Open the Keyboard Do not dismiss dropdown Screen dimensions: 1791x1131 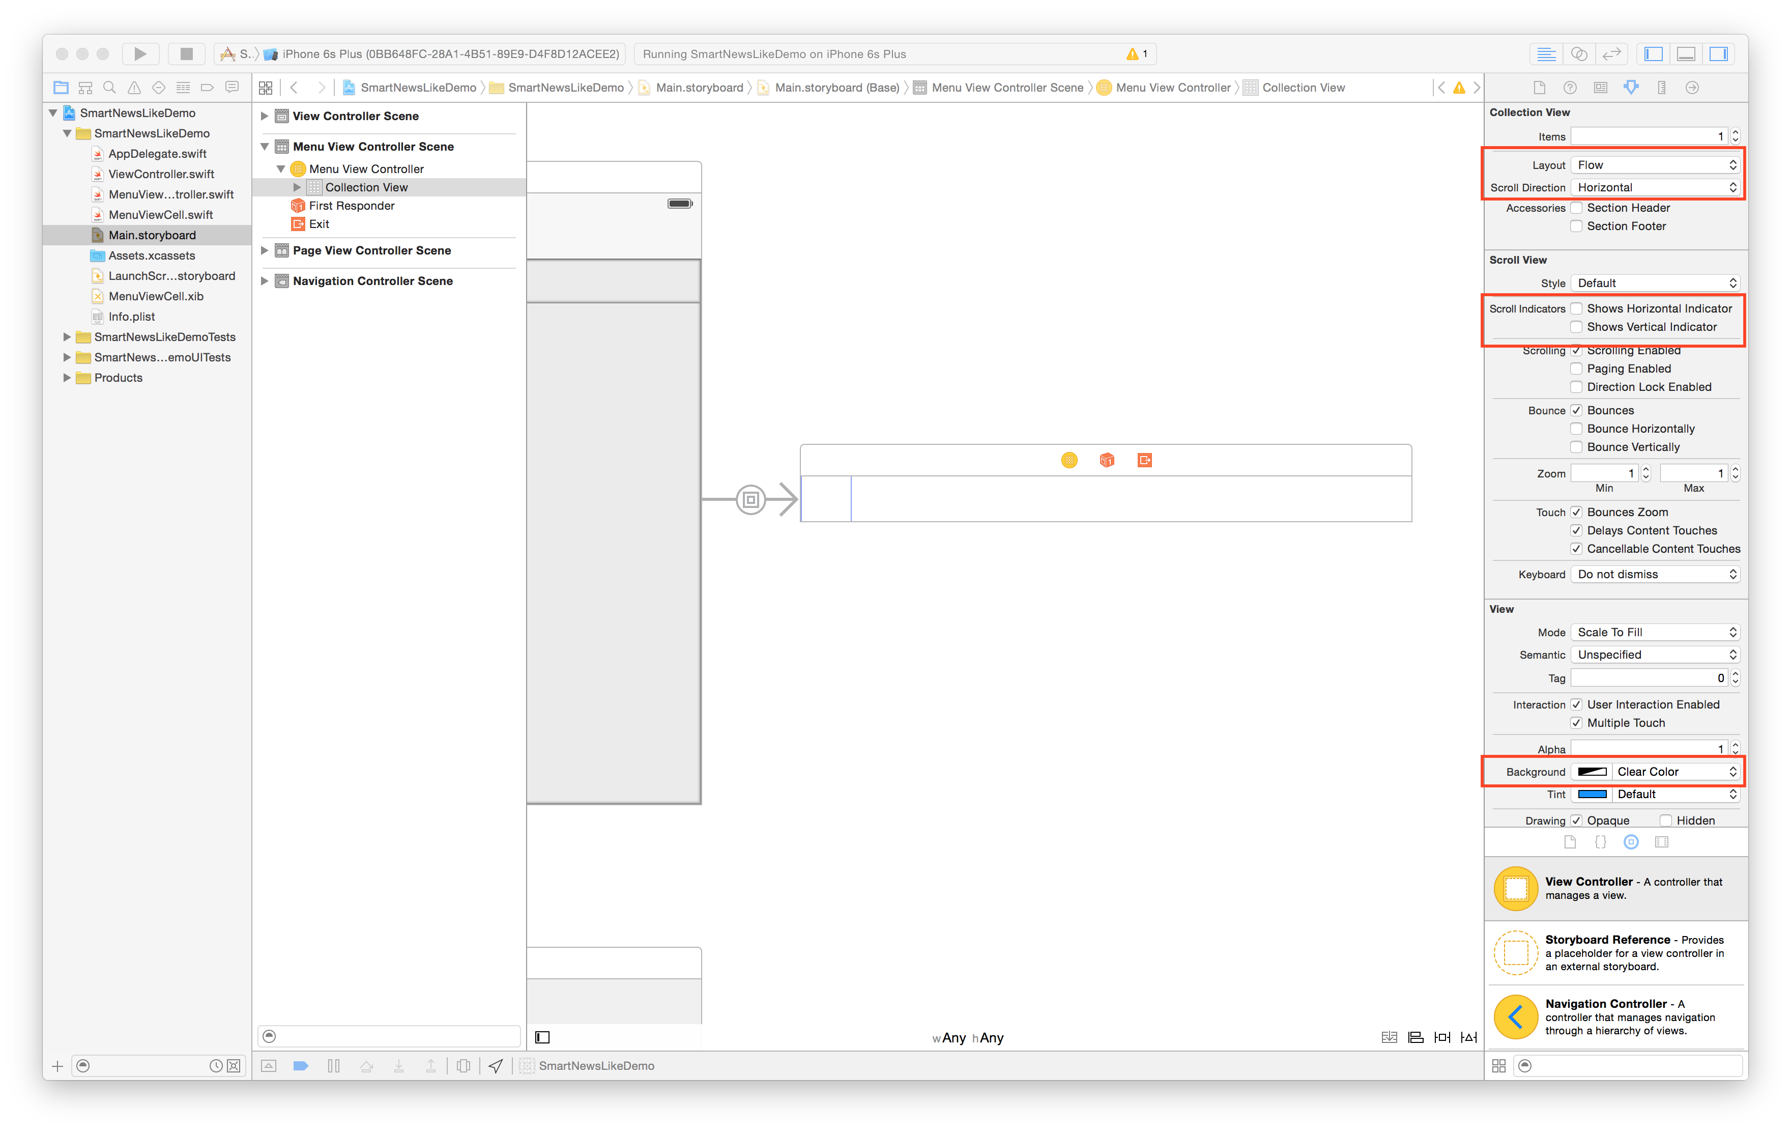coord(1655,574)
